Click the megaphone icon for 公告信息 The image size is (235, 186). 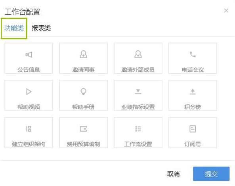[x=29, y=55]
